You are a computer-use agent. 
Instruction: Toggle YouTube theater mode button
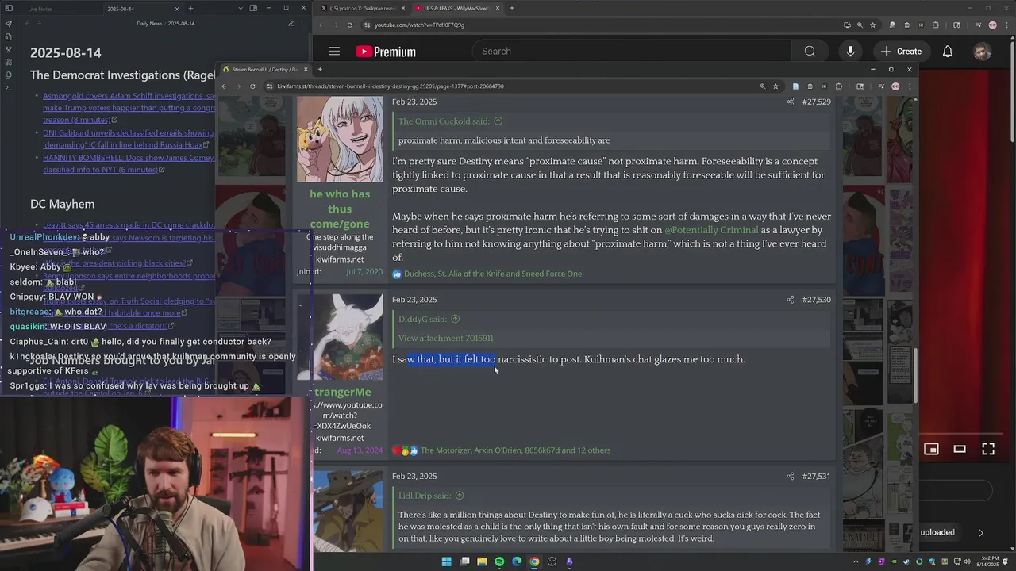(x=960, y=449)
